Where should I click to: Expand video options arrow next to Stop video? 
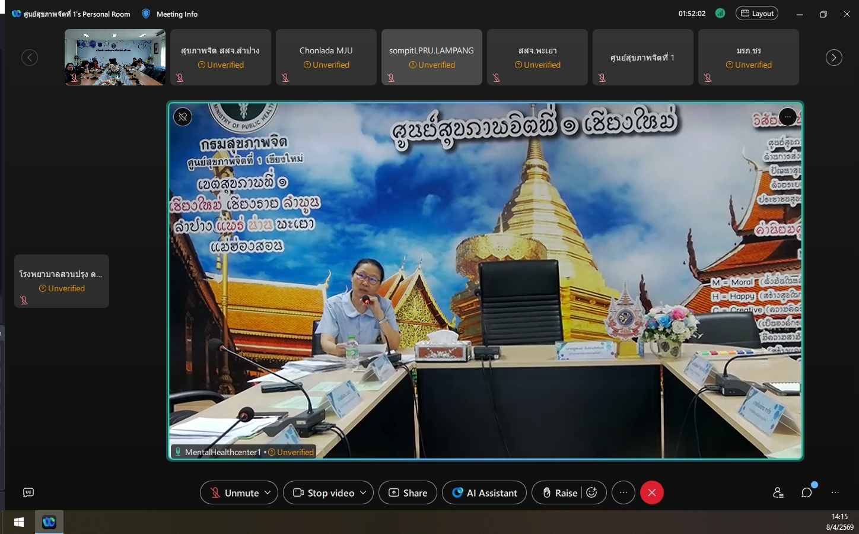click(x=363, y=492)
